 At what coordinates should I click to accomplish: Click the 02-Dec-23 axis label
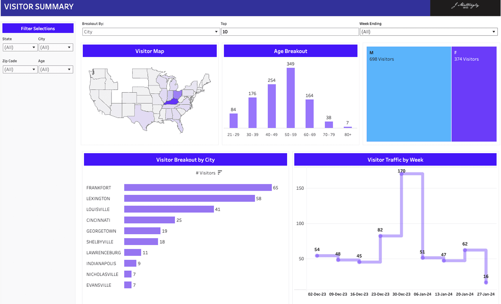pos(317,294)
